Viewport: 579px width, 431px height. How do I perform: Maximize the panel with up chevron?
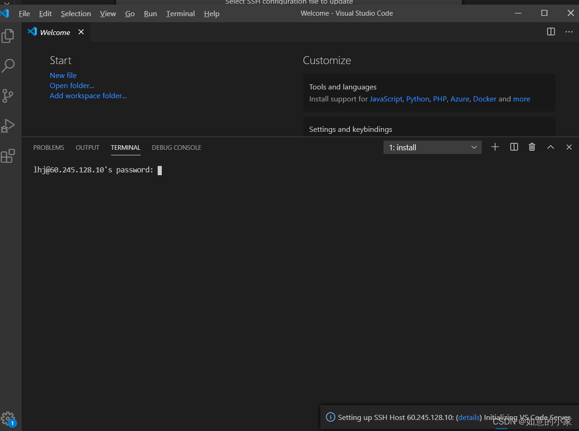coord(550,147)
